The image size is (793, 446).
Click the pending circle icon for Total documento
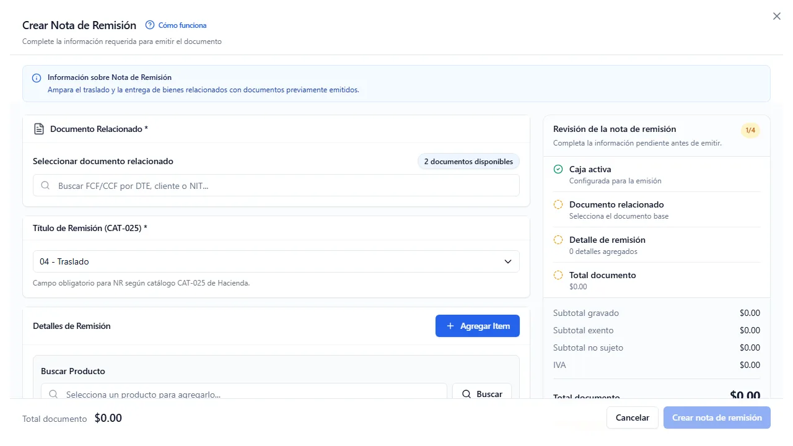558,275
